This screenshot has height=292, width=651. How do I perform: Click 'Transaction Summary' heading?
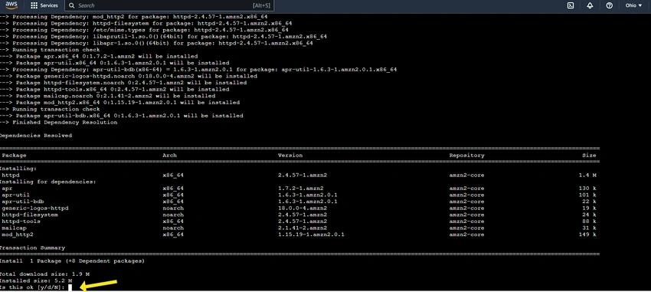(x=32, y=248)
